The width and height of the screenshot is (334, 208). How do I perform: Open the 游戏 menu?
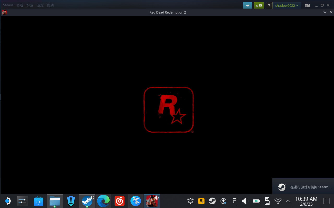(x=40, y=5)
